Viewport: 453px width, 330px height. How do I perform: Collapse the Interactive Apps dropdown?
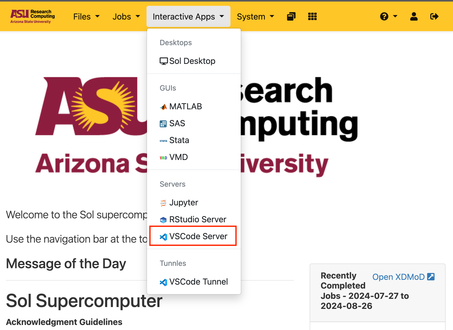click(188, 17)
